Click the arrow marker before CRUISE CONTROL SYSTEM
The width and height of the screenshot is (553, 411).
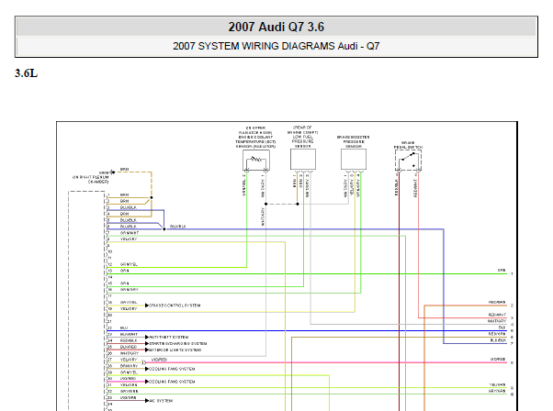[147, 305]
